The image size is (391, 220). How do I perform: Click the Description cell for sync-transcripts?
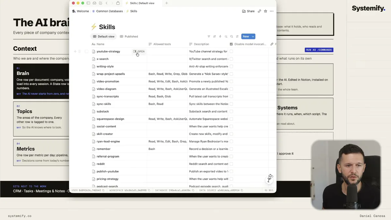click(x=208, y=96)
